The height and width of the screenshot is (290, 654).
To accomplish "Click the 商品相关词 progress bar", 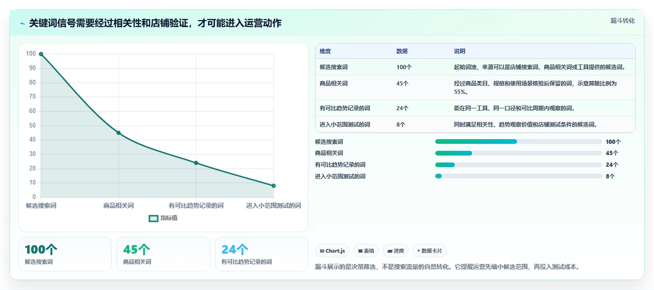I will click(x=518, y=153).
